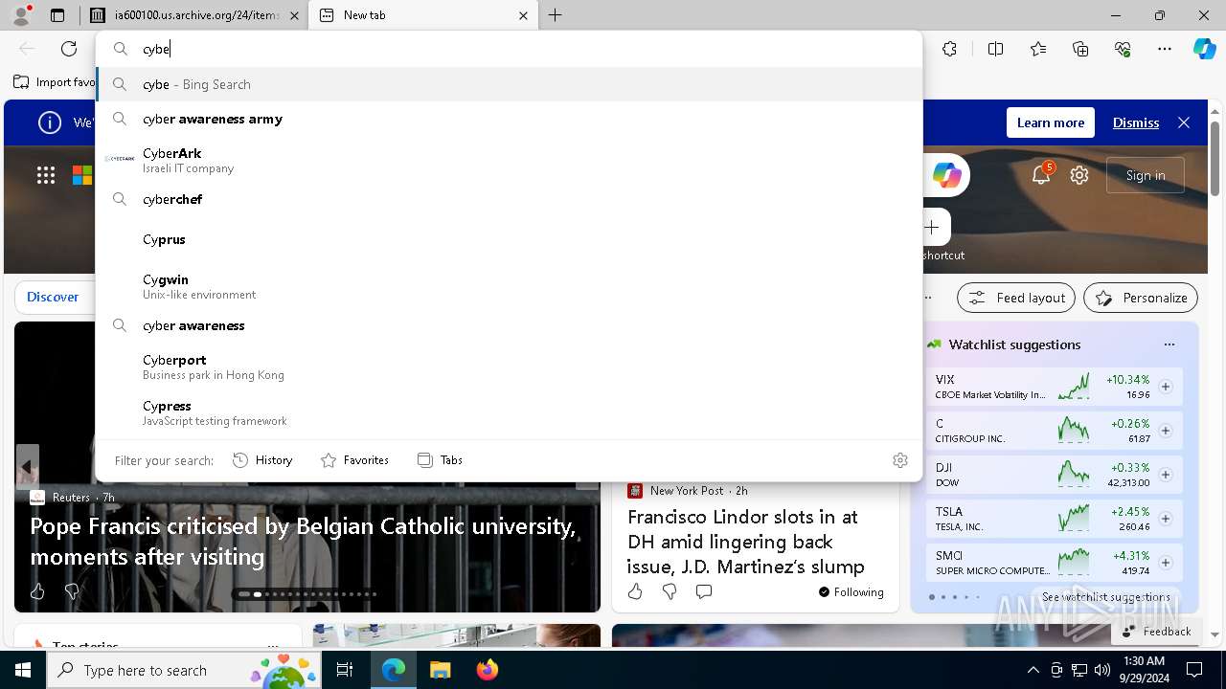
Task: Choose the 'cyber awareness' suggestion
Action: pyautogui.click(x=509, y=325)
